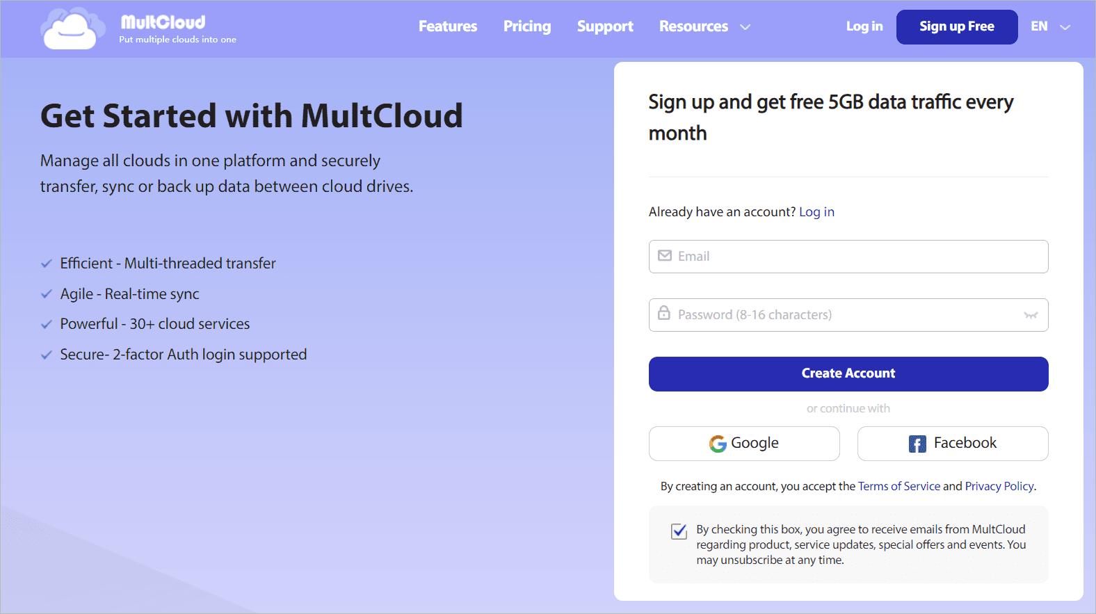This screenshot has width=1096, height=614.
Task: Click the checkmark beside Secure- 2-factor Auth
Action: [x=47, y=355]
